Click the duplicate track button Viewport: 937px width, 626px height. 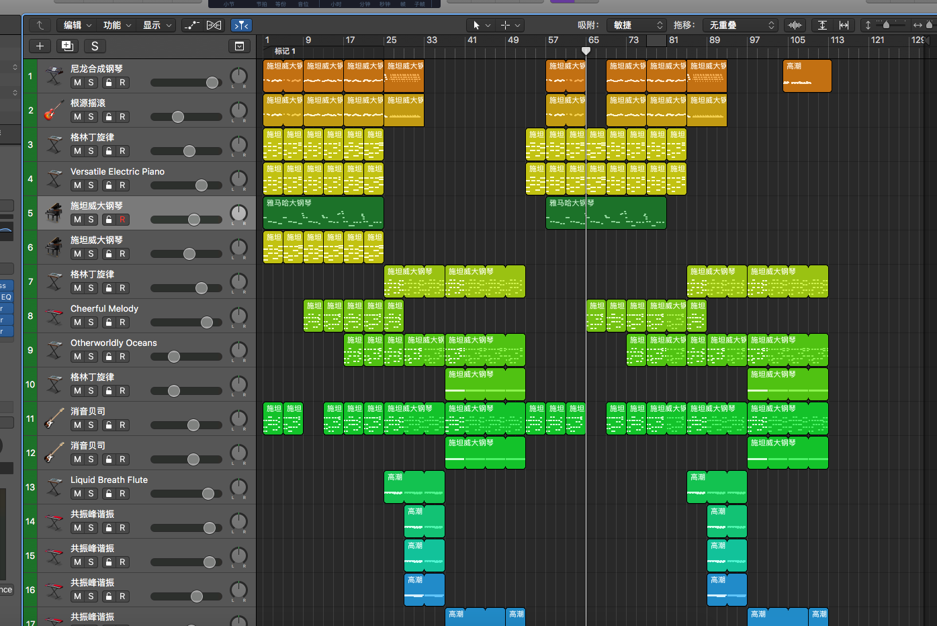tap(67, 46)
